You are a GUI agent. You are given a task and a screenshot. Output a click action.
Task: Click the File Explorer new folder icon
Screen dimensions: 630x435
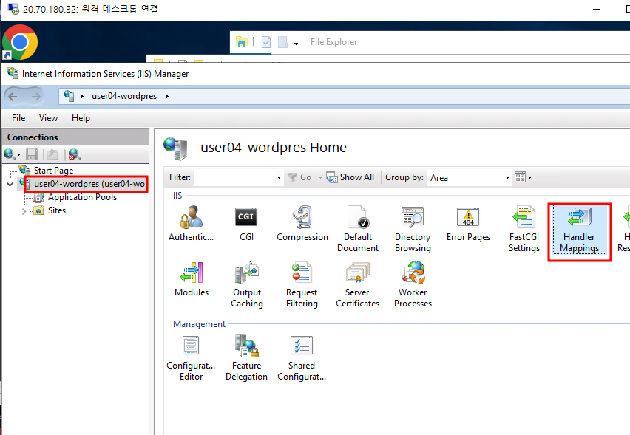(x=283, y=42)
